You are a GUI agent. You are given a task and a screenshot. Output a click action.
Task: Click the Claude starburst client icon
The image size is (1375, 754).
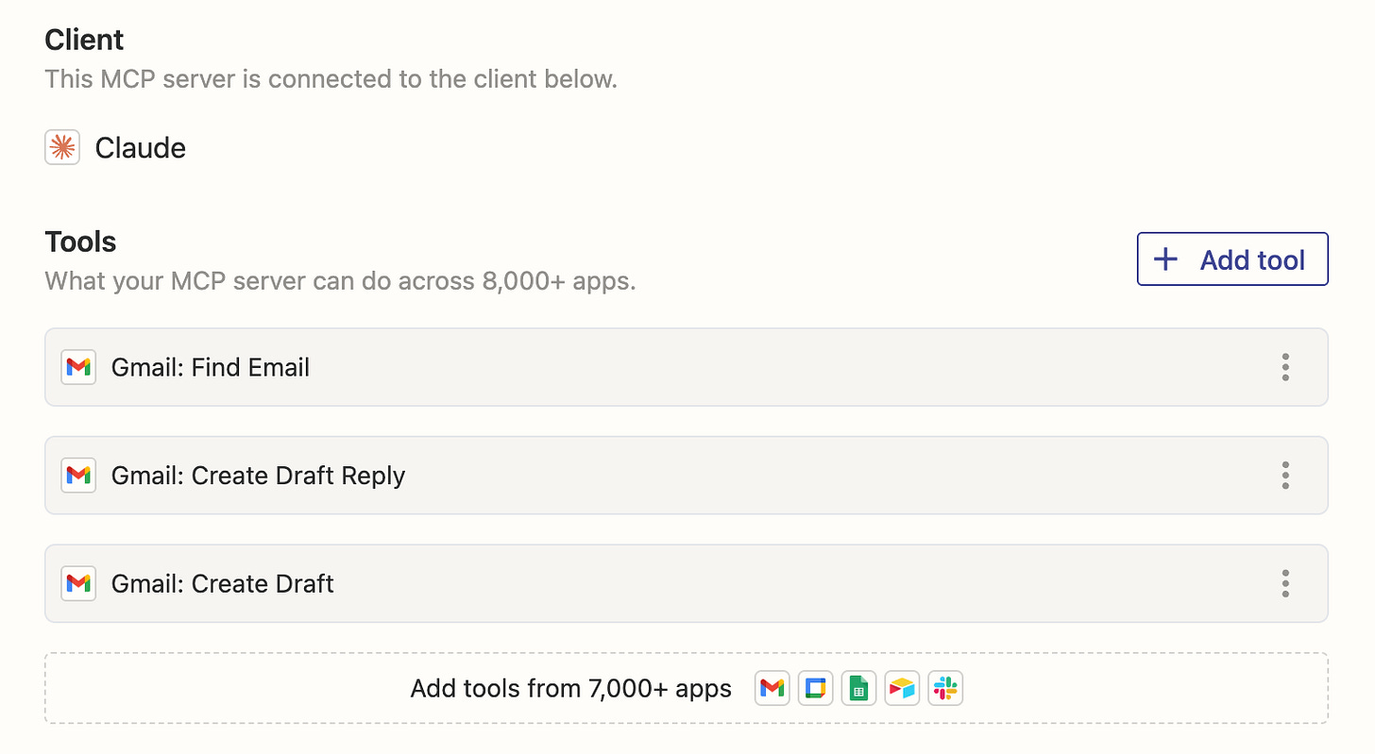tap(62, 148)
